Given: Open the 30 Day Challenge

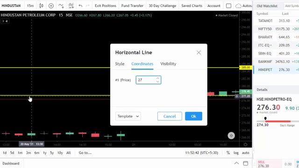Looking at the screenshot, I should point(163,6).
